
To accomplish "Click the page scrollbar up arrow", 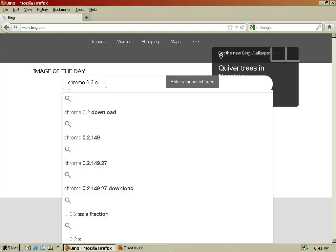I will [x=334, y=35].
